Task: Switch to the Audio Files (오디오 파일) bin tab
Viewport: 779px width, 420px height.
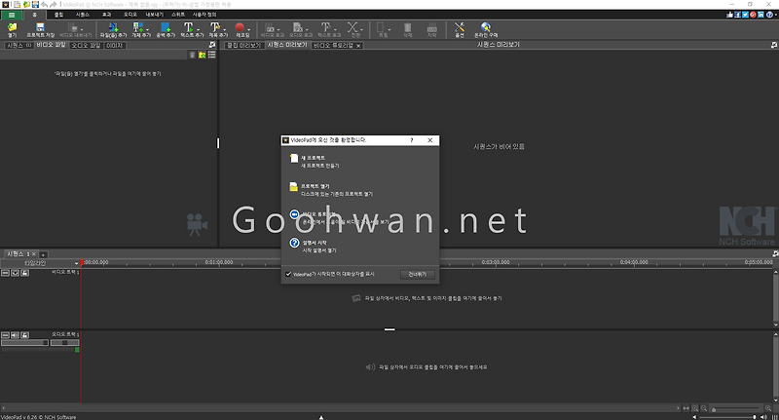Action: click(86, 45)
